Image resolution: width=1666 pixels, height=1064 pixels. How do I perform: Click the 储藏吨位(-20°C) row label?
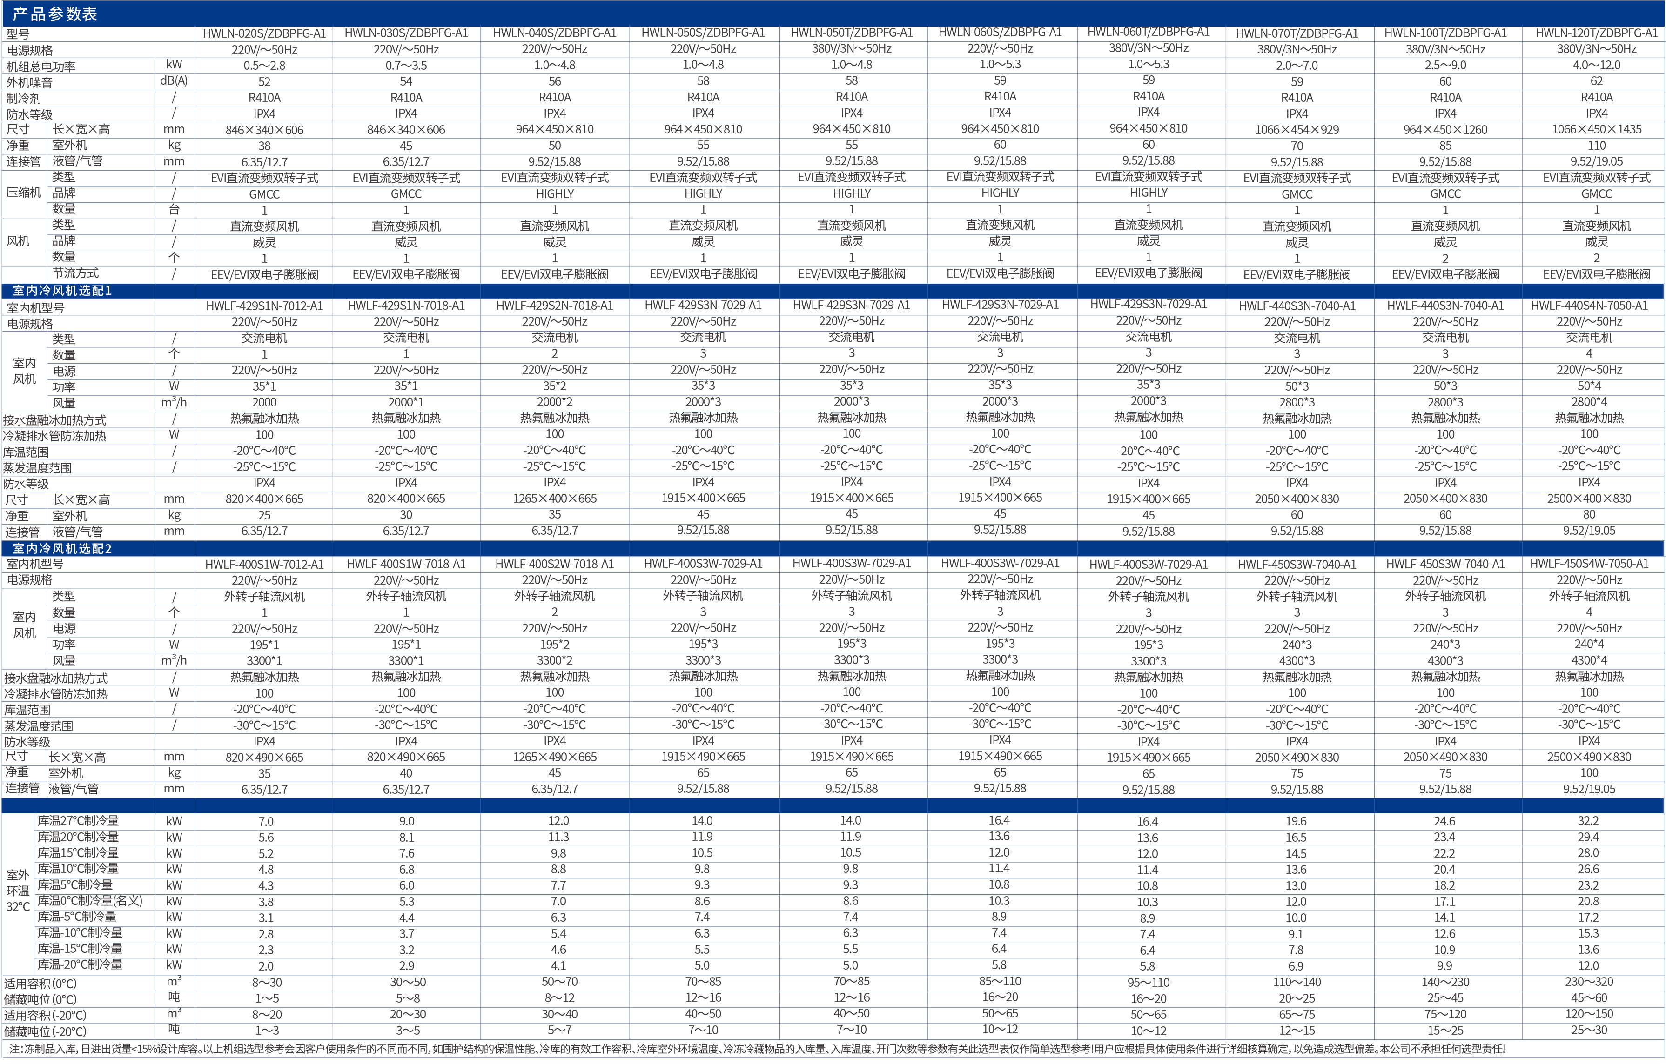point(45,1031)
